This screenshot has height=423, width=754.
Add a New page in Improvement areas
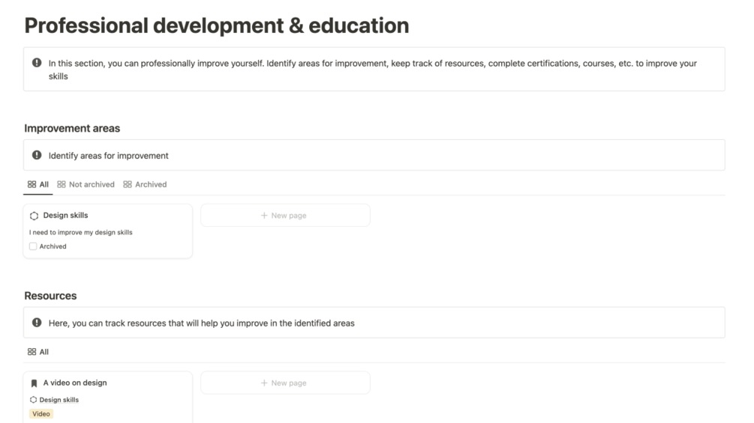(x=285, y=216)
